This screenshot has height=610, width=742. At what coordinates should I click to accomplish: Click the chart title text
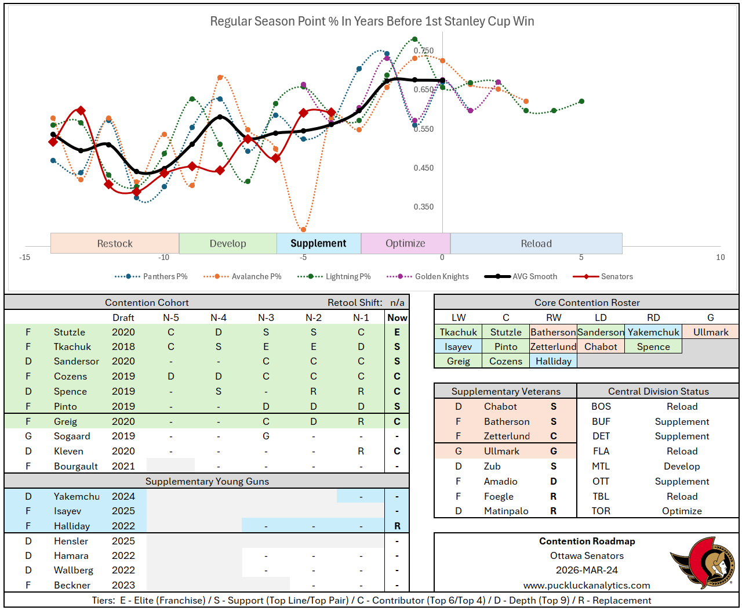[x=372, y=21]
